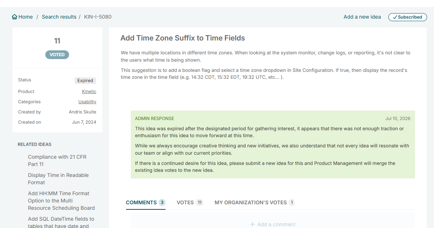Click the Expired status badge

click(85, 80)
